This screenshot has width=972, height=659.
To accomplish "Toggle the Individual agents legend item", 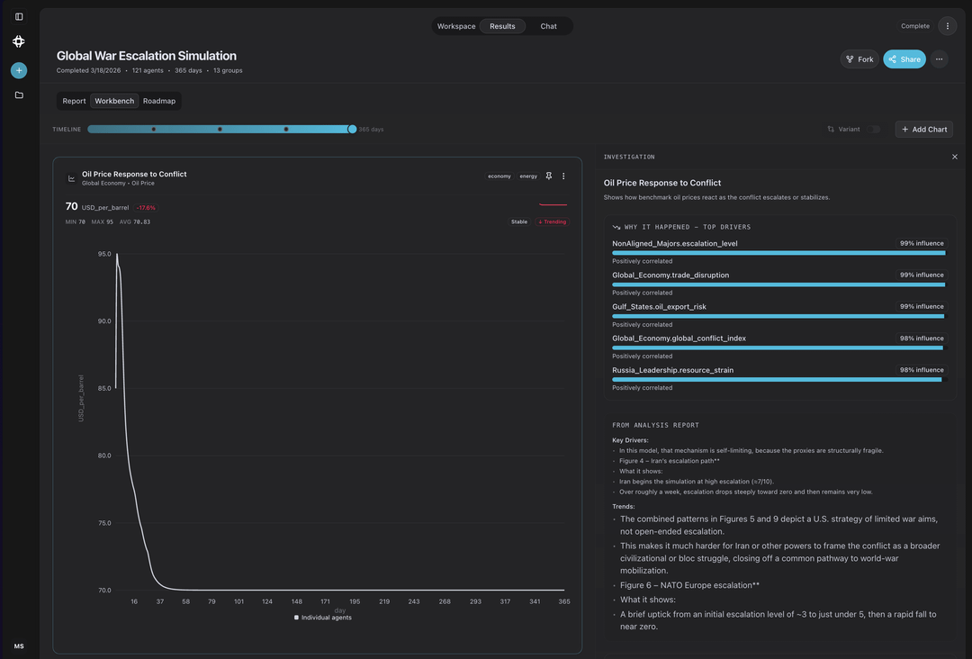I will point(322,618).
